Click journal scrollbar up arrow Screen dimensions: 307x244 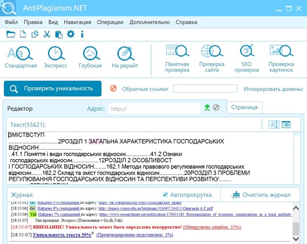click(296, 208)
